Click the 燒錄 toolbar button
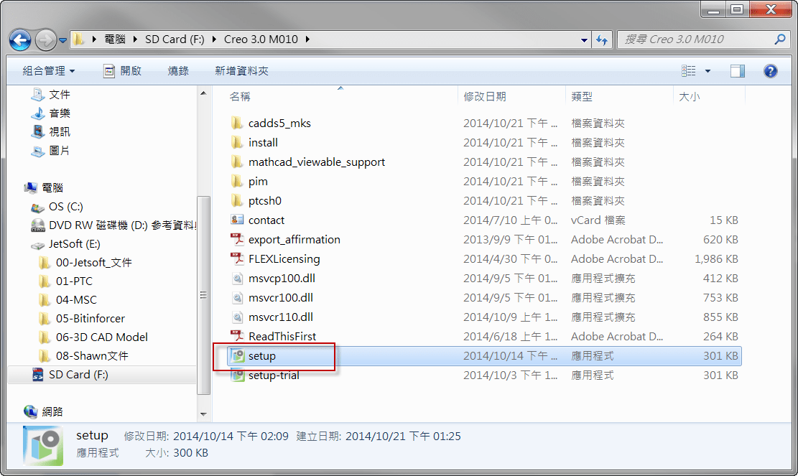798x476 pixels. pyautogui.click(x=177, y=70)
